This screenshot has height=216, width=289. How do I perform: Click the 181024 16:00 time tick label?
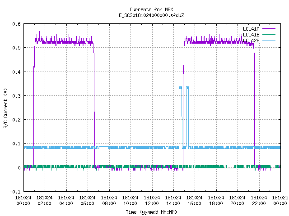[195, 201]
